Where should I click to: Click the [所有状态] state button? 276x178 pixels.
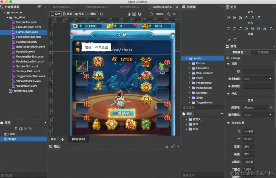(78, 139)
